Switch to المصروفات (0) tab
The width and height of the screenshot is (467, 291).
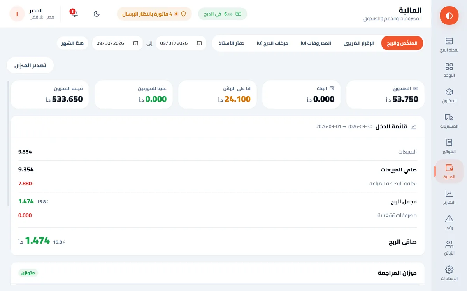[316, 43]
